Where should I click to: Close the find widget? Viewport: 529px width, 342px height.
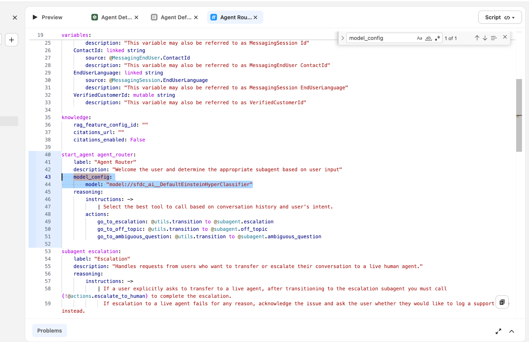pyautogui.click(x=505, y=37)
